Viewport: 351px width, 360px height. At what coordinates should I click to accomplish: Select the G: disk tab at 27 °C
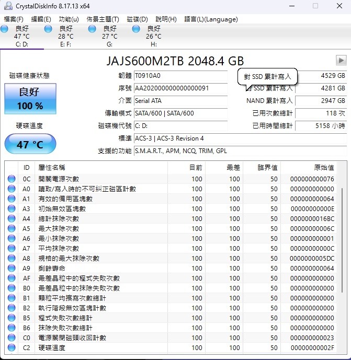tap(110, 36)
